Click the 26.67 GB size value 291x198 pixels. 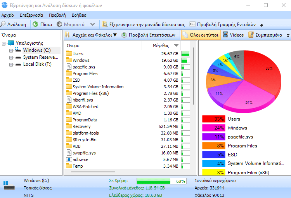tap(170, 54)
